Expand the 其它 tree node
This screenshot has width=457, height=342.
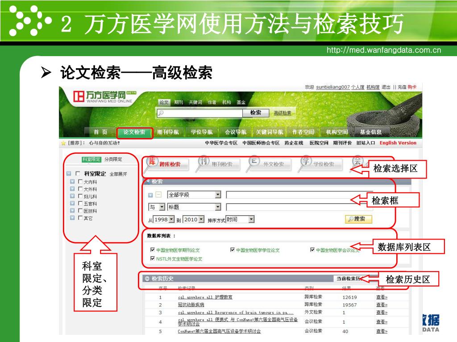point(72,218)
